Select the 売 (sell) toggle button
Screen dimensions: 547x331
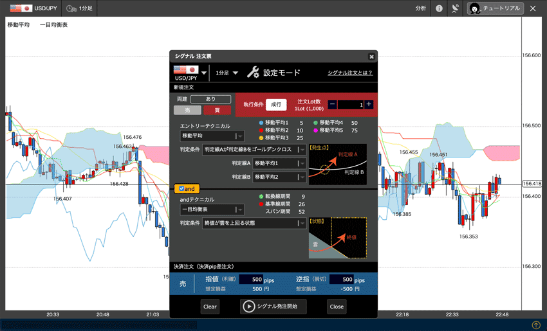pos(187,110)
